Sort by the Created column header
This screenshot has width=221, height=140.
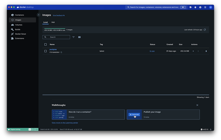click(x=170, y=44)
